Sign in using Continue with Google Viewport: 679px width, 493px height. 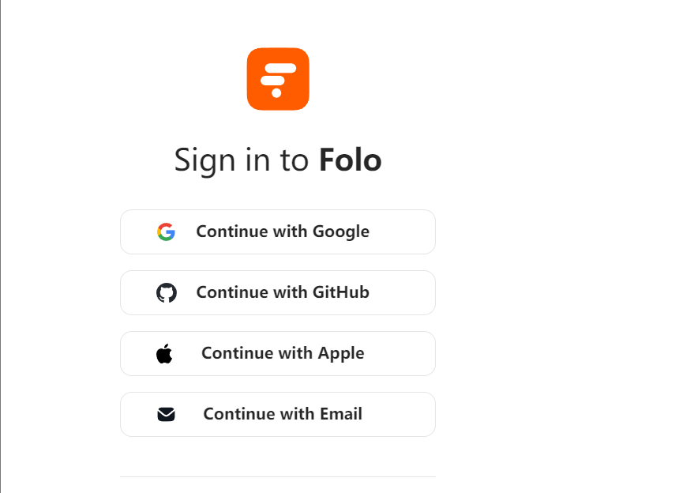278,231
